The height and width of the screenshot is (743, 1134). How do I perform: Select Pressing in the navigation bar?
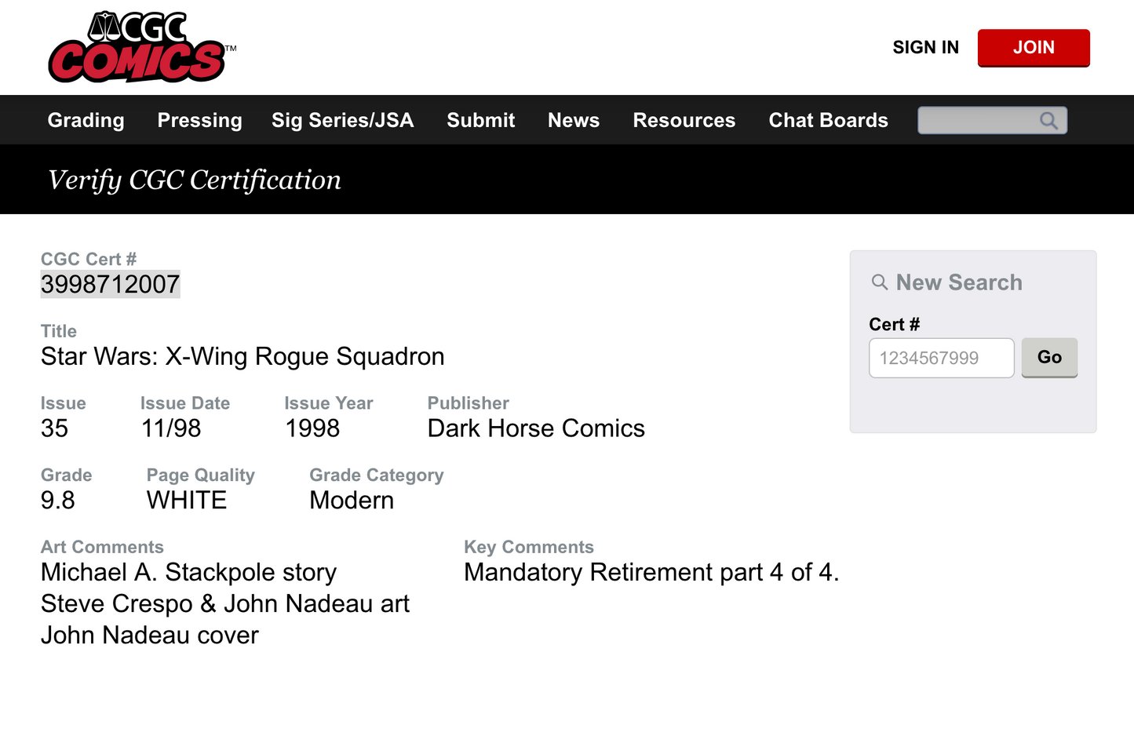(199, 120)
